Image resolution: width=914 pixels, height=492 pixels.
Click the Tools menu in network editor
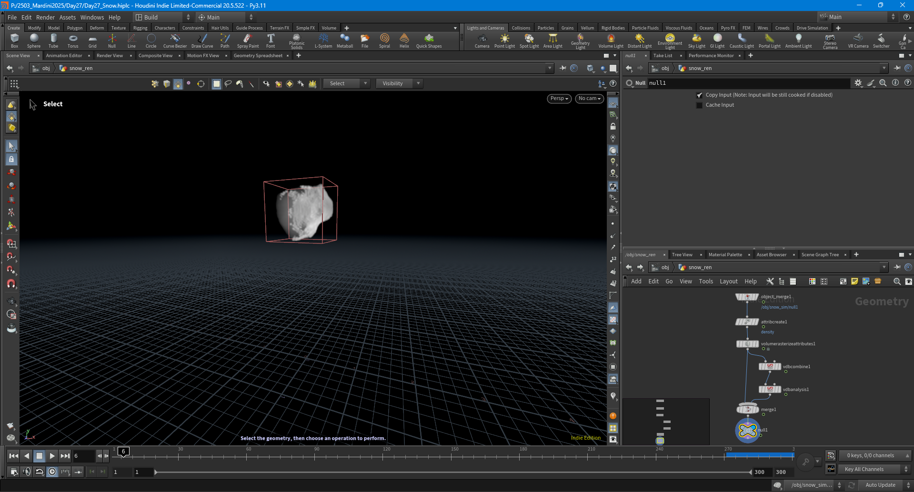(706, 281)
